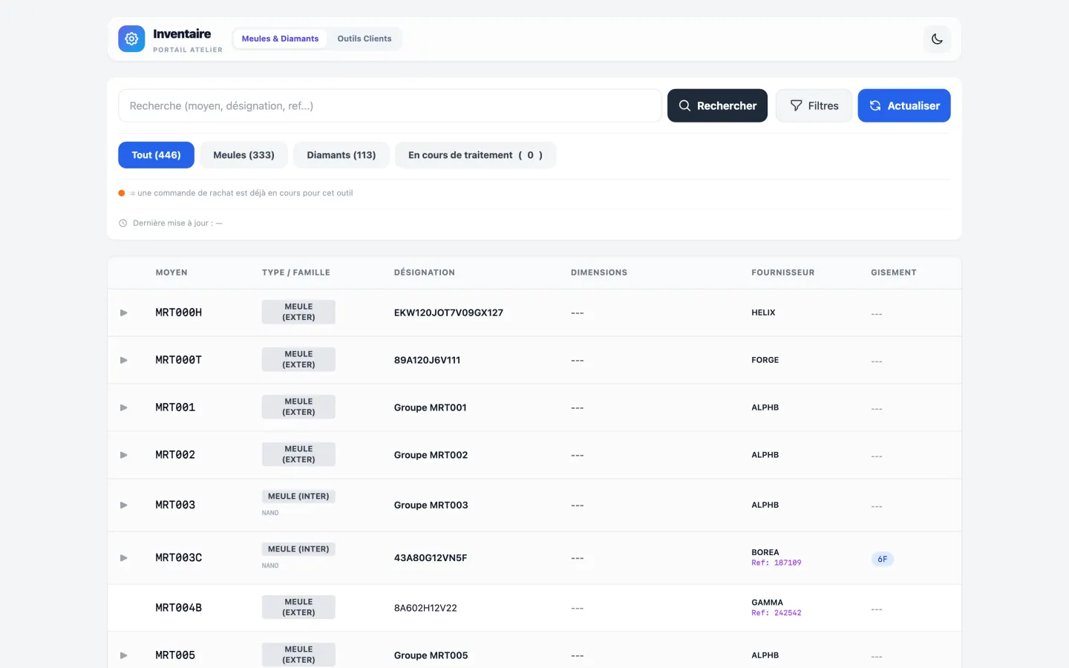
Task: Click the blue Inventaire gear logo icon
Action: click(x=131, y=39)
